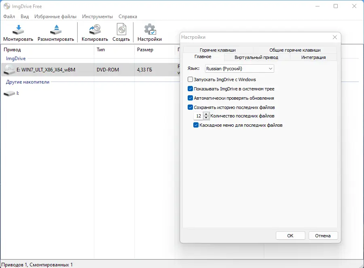Click Другие накопители group header
Viewport: 364px width, 268px height.
click(28, 82)
